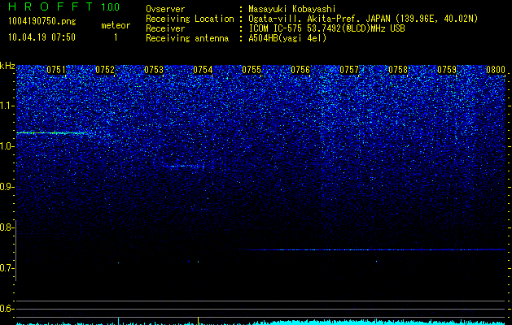Click the 0752 time marker
This screenshot has height=325, width=512.
tap(105, 70)
